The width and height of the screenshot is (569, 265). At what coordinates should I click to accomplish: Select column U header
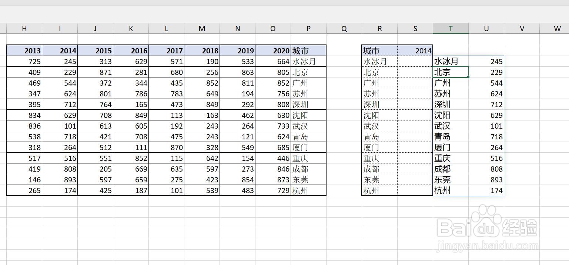(x=486, y=29)
